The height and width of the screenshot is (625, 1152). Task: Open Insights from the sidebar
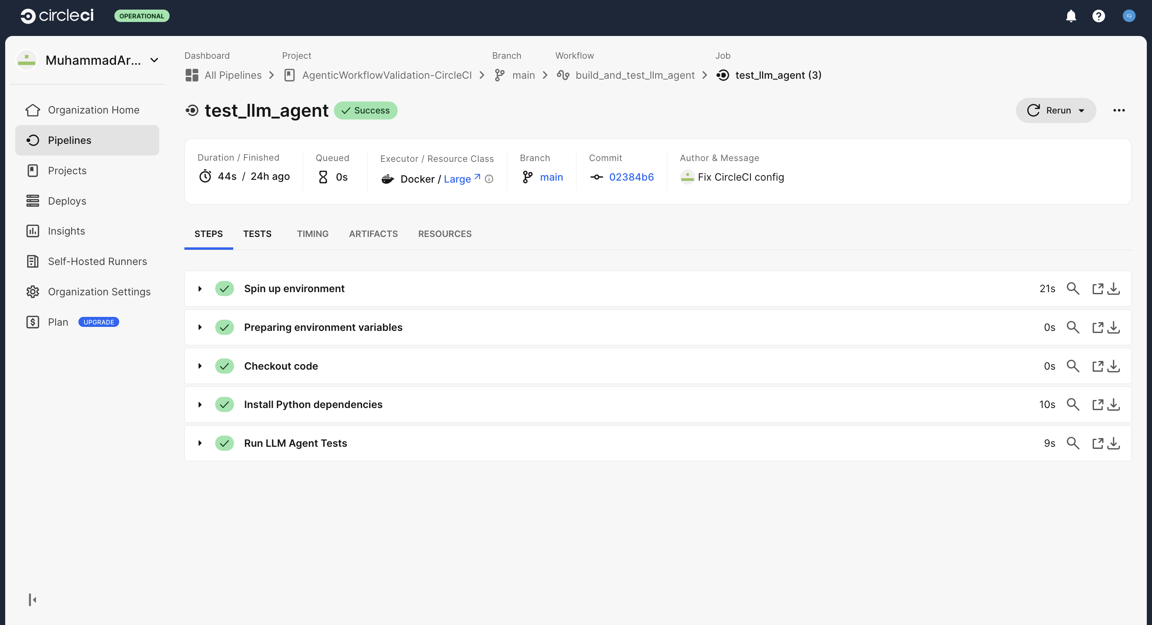tap(66, 231)
